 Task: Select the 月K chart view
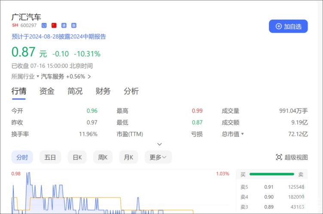click(128, 157)
